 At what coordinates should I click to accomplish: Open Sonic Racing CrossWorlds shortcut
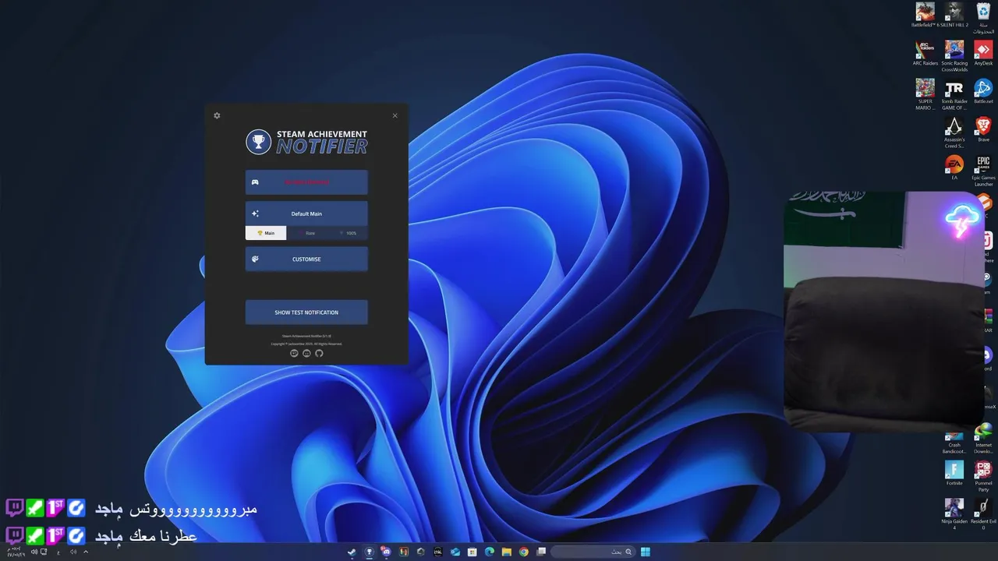coord(954,55)
